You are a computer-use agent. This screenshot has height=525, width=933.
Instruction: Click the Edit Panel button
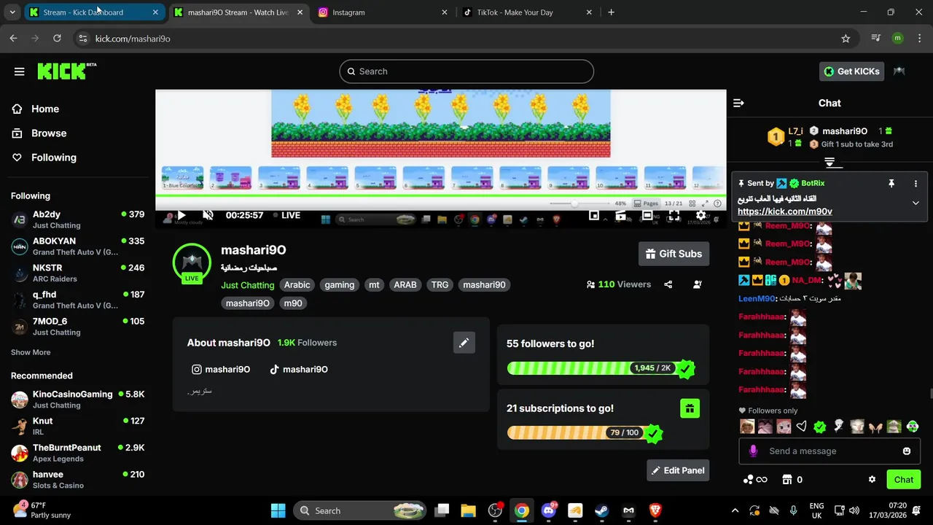coord(678,470)
